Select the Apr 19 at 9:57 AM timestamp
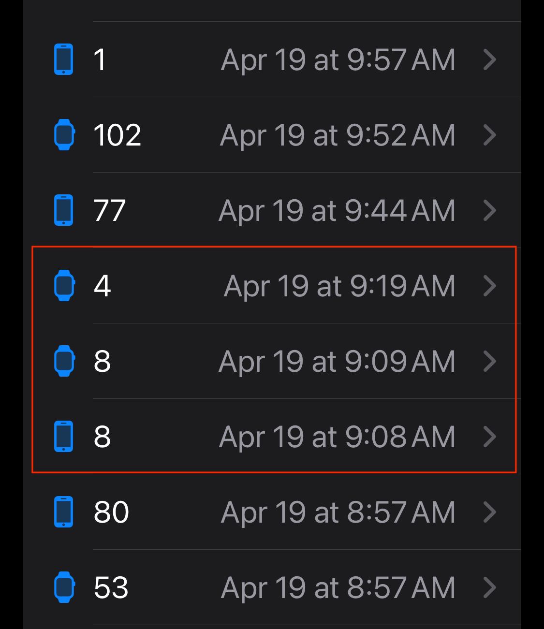Screen dimensions: 544x629 [338, 60]
